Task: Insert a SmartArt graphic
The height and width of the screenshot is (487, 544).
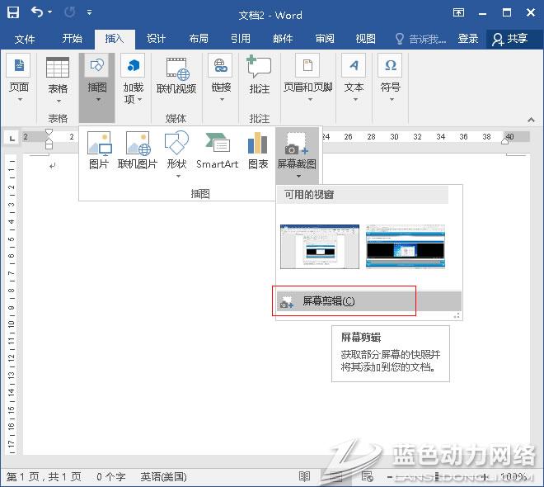Action: tap(217, 150)
